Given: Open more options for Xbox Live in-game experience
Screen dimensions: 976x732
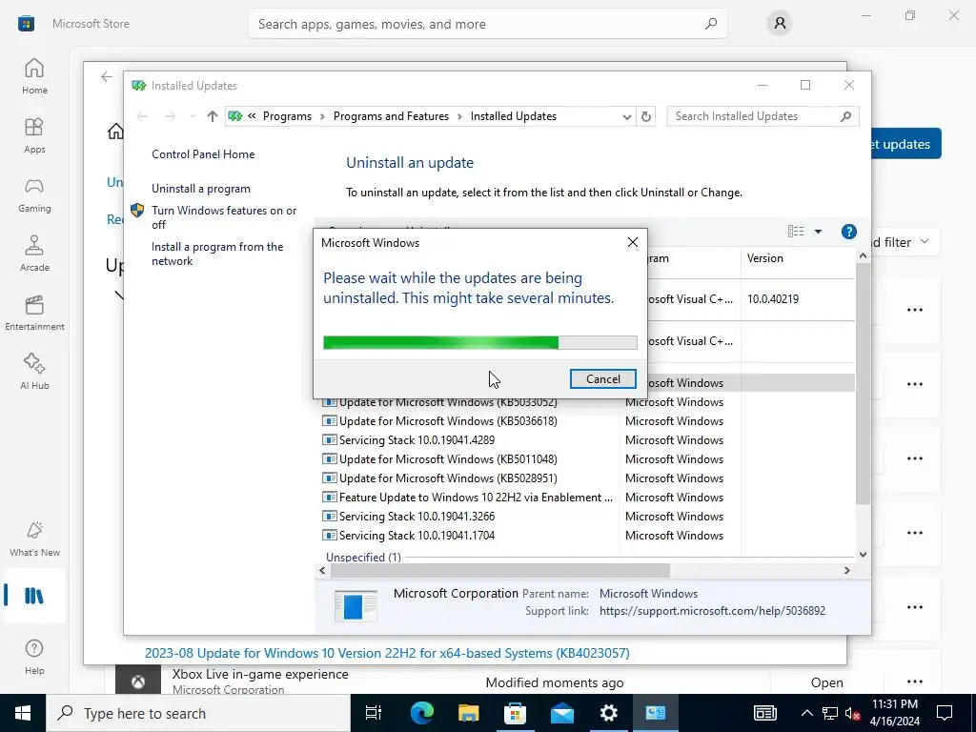Looking at the screenshot, I should click(x=915, y=681).
